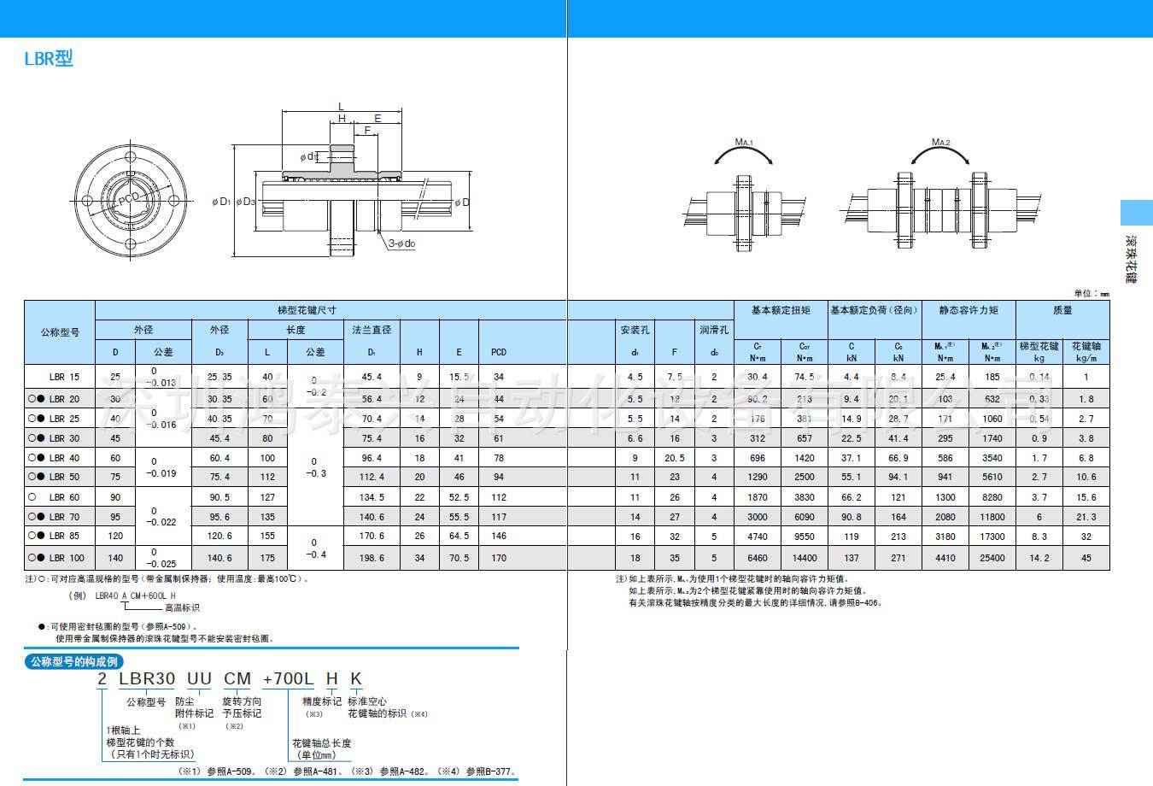
Task: Click the 198.6 flange diameter cell
Action: [x=372, y=558]
